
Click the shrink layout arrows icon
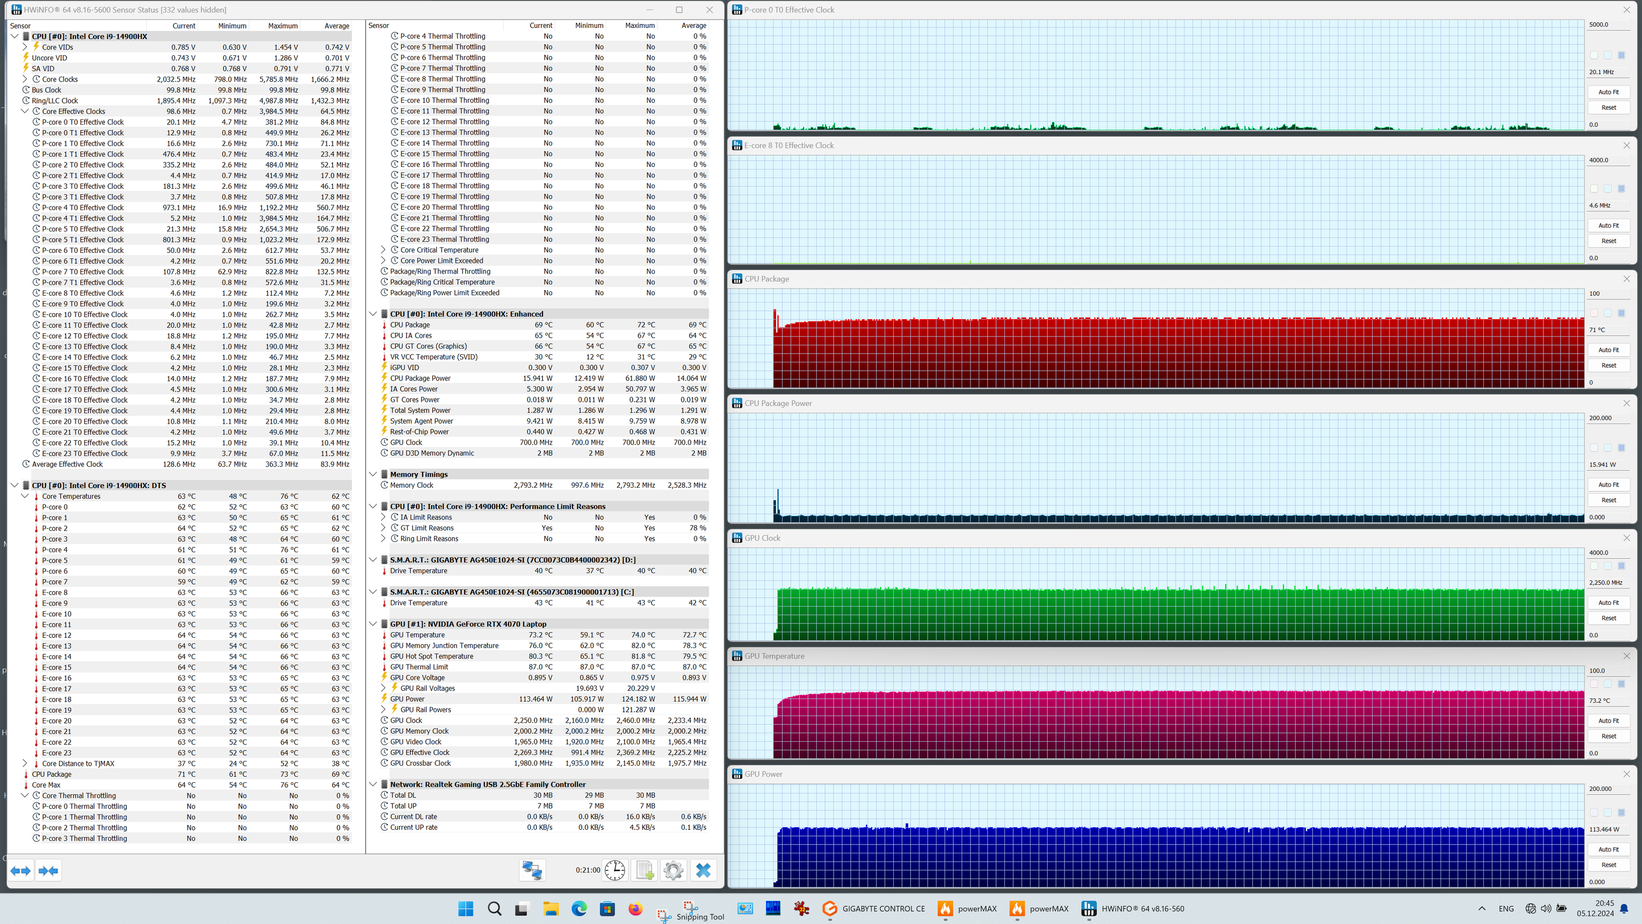click(x=49, y=870)
